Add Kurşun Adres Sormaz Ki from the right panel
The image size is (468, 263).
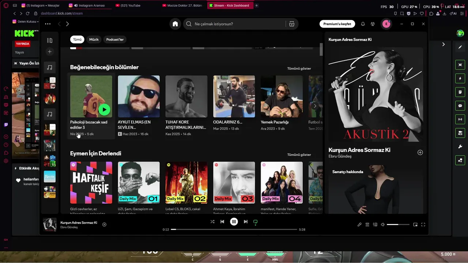pyautogui.click(x=420, y=152)
